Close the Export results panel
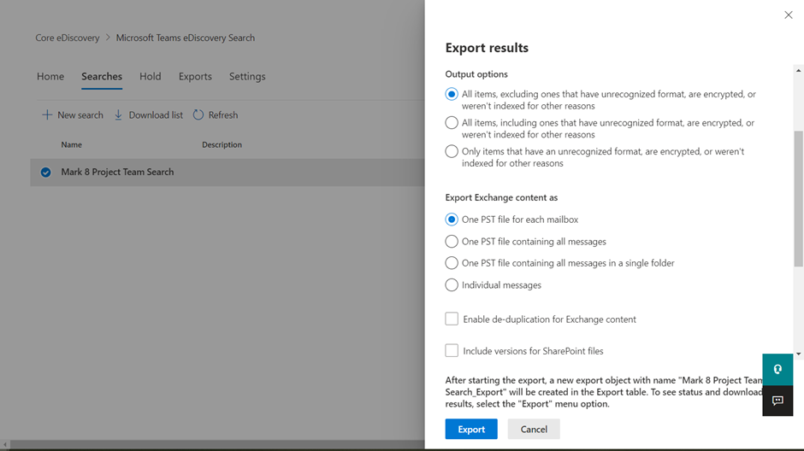Screen dimensions: 804x451 coord(788,15)
